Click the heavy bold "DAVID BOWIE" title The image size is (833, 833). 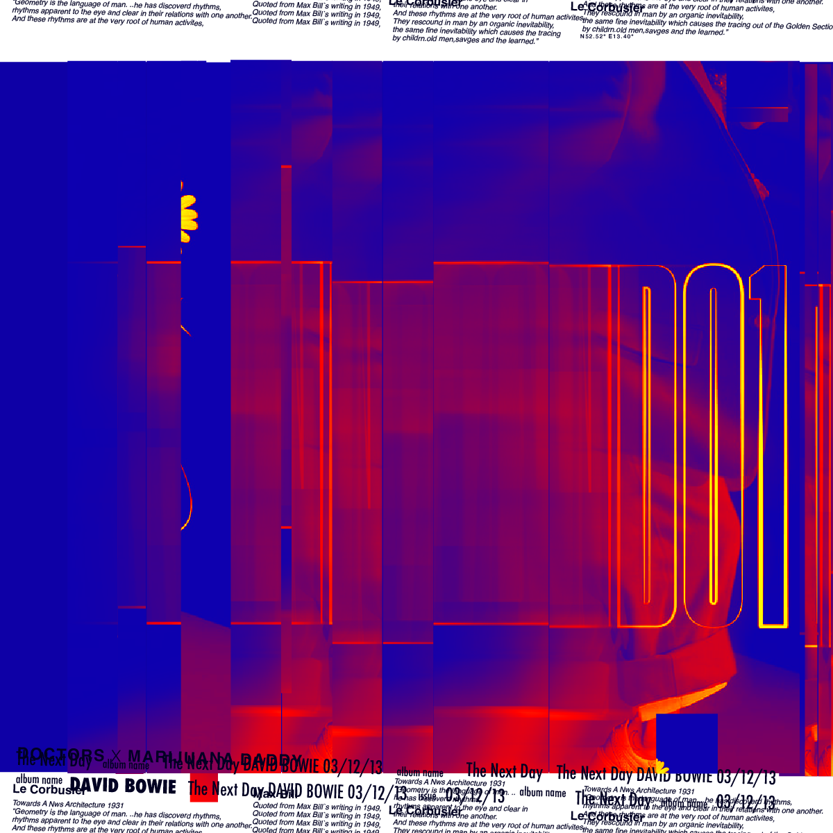(123, 786)
